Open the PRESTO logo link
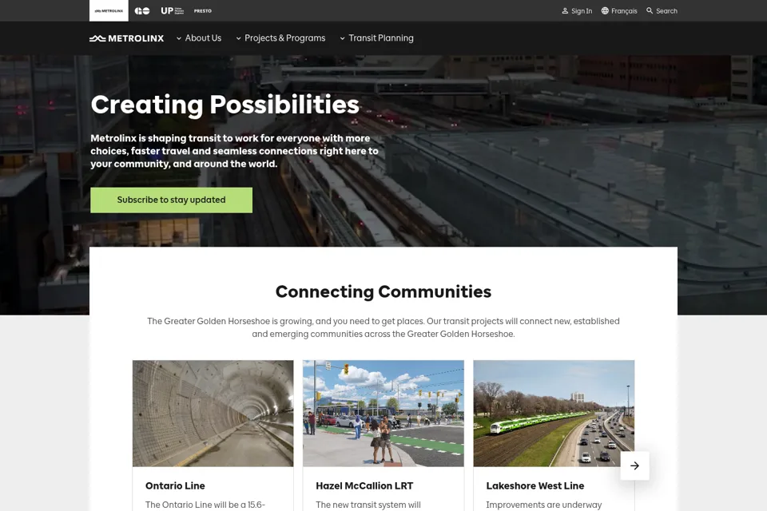767x511 pixels. coord(202,10)
